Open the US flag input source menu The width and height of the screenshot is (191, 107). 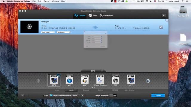click(x=155, y=1)
